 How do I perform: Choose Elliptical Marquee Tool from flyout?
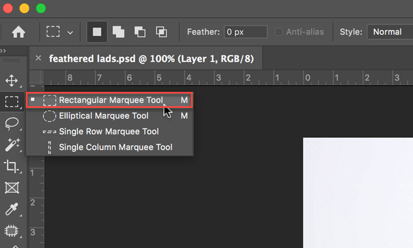(110, 116)
